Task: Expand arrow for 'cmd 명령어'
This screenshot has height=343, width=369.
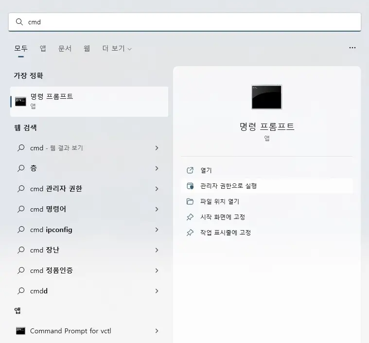Action: [x=157, y=209]
